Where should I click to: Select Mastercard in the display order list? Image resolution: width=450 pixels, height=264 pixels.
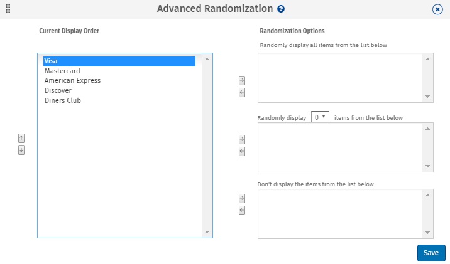(62, 71)
